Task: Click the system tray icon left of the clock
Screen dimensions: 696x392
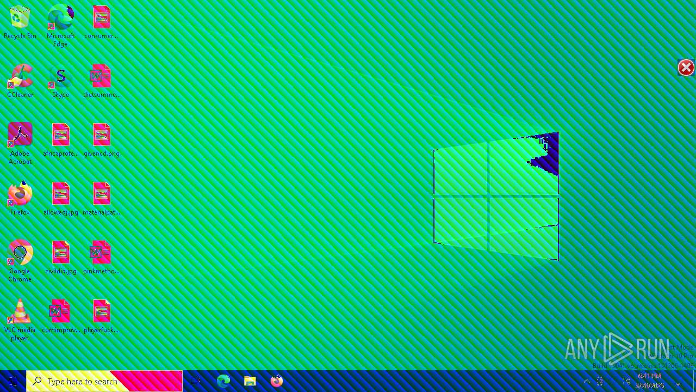Action: pos(626,381)
